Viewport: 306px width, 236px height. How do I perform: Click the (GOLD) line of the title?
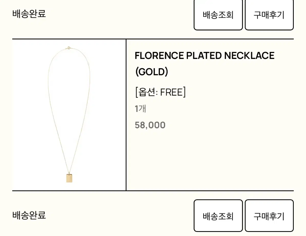(x=151, y=72)
